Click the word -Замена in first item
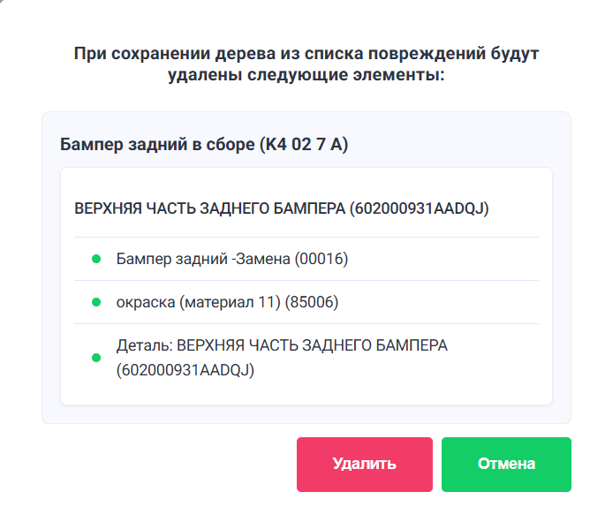 tap(261, 259)
